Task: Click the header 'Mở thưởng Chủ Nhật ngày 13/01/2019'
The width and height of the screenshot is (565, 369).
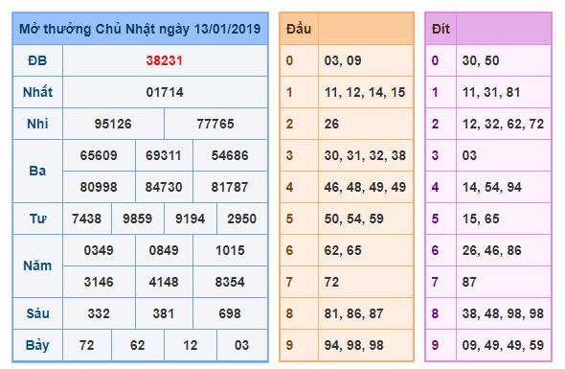Action: 140,29
